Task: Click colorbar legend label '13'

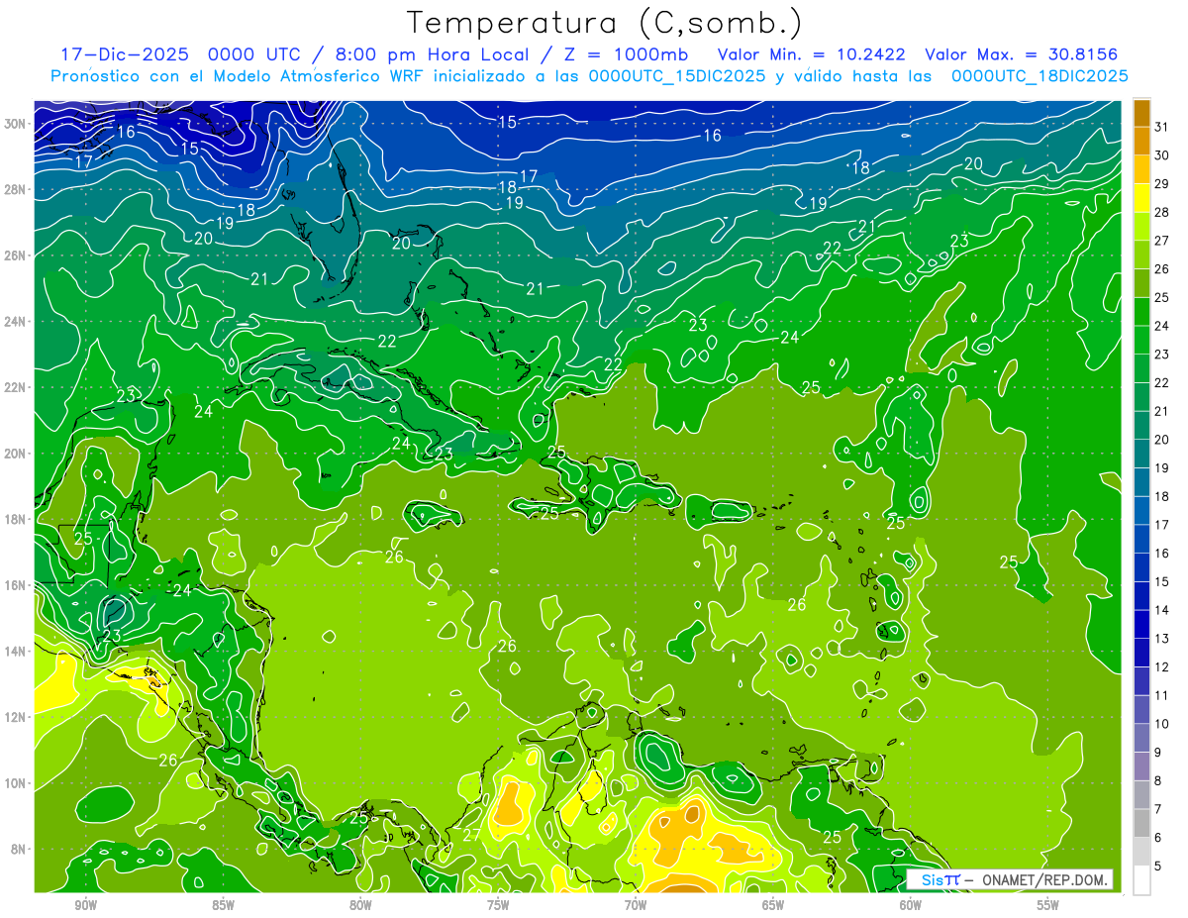Action: [x=1162, y=639]
